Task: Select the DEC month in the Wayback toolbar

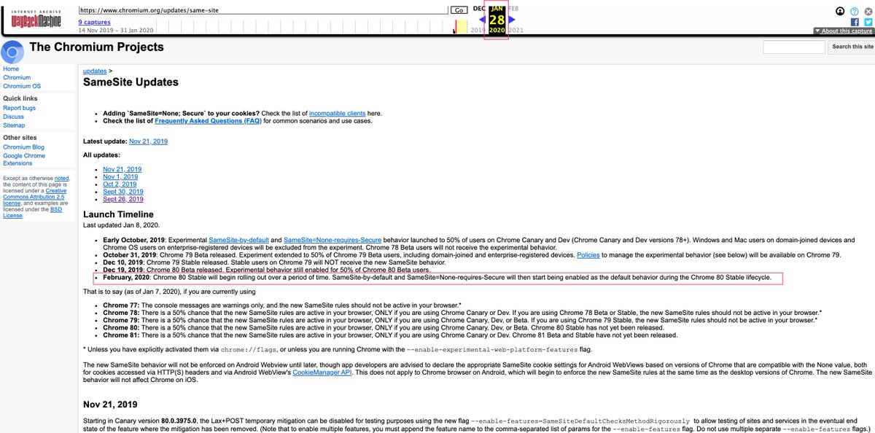Action: [x=479, y=8]
